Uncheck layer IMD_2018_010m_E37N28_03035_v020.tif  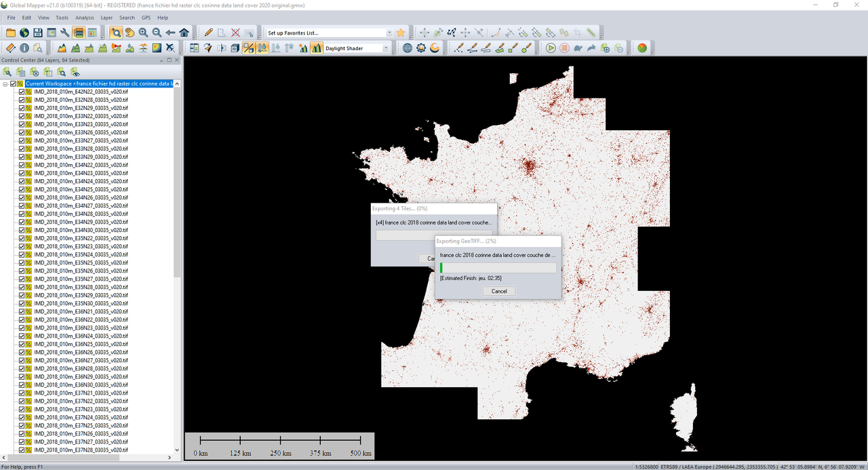[x=22, y=450]
